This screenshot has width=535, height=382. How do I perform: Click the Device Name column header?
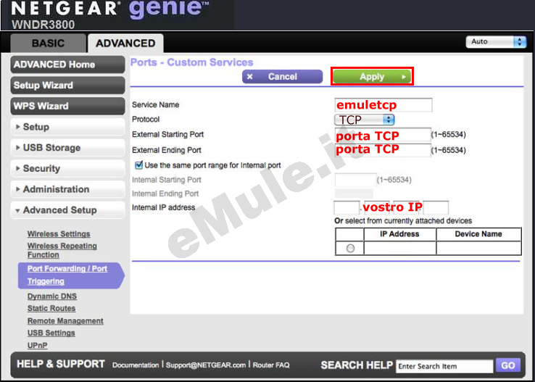(478, 234)
